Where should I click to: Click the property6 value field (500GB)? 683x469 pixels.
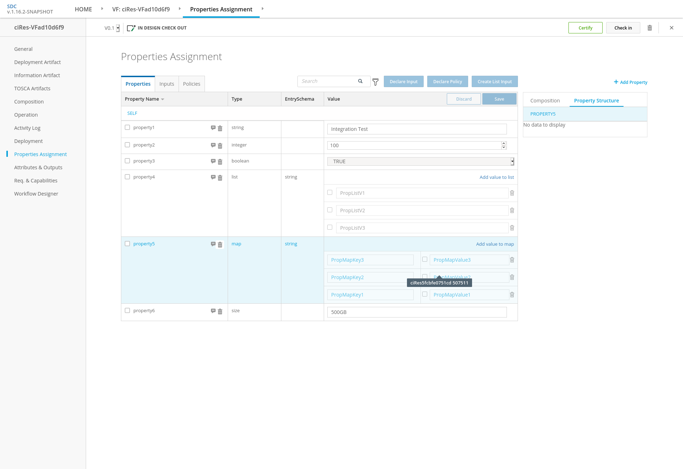coord(417,312)
